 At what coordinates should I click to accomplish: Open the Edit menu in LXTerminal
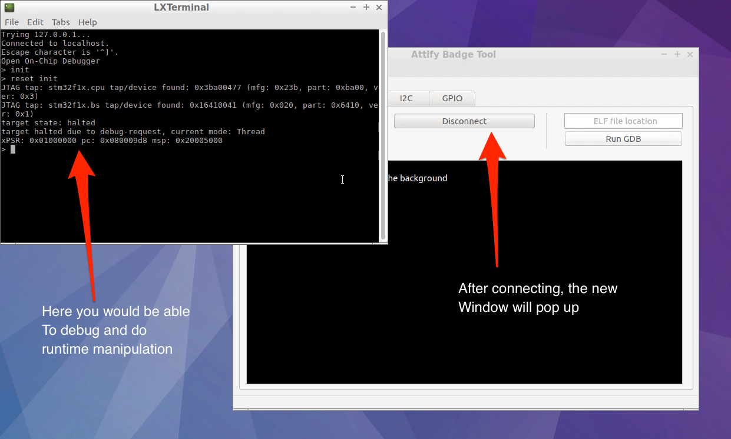coord(35,22)
